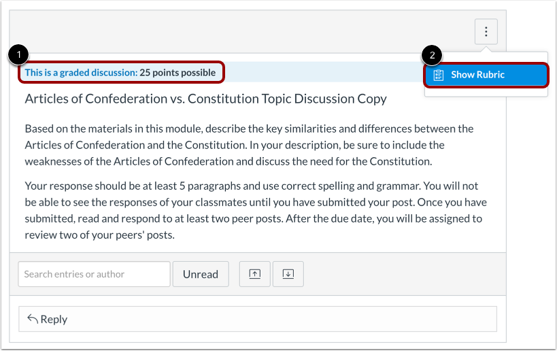Click the curved reply arrow icon
The height and width of the screenshot is (351, 557).
33,318
